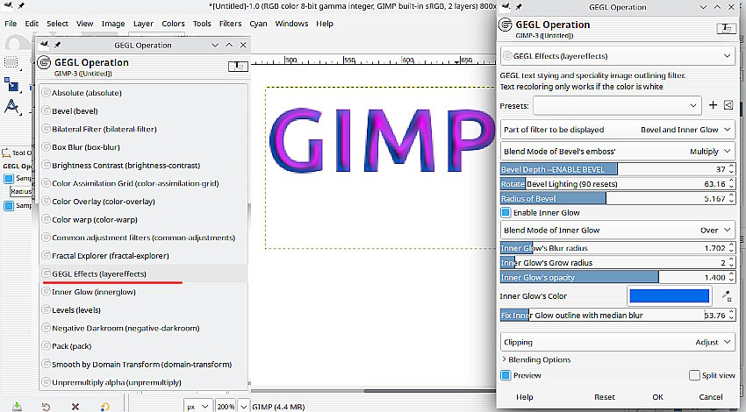The image size is (746, 412).
Task: Click the restore tool preset icon
Action: coord(46,406)
